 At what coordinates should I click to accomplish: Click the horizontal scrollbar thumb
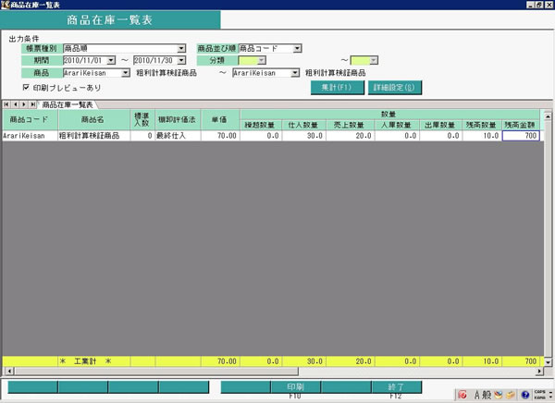[156, 372]
